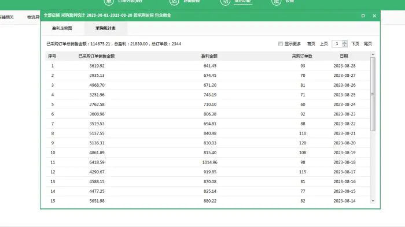
Task: Increase page number with stepper up arrow
Action: point(345,42)
